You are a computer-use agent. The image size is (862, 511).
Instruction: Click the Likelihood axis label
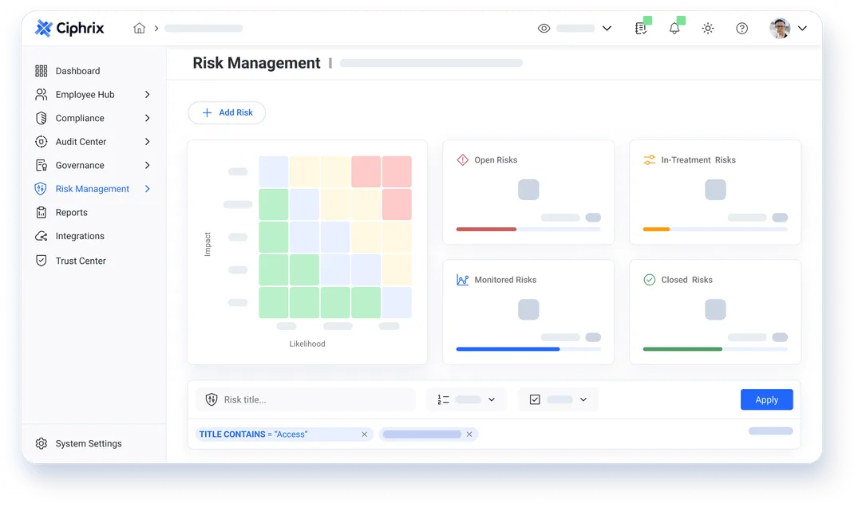(x=307, y=344)
